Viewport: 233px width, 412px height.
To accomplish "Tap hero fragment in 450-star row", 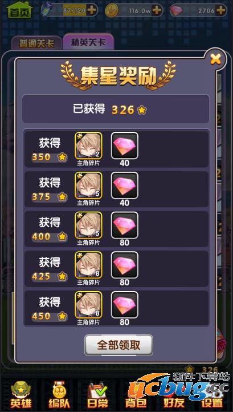I will coord(88,305).
